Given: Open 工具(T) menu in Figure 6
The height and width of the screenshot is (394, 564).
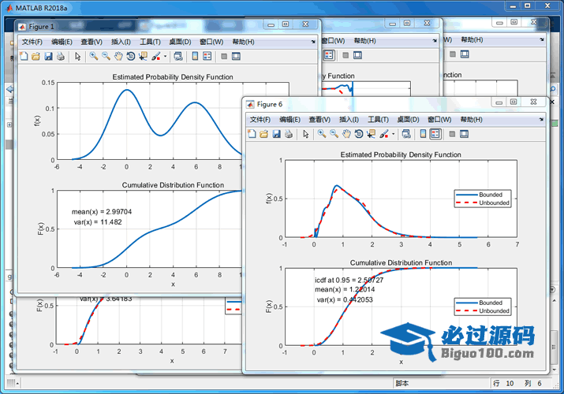Looking at the screenshot, I should (378, 120).
